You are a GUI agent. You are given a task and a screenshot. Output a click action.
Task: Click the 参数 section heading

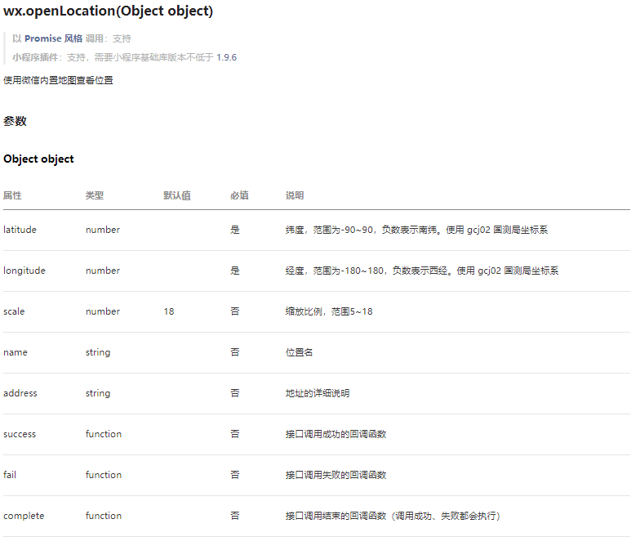pos(15,121)
